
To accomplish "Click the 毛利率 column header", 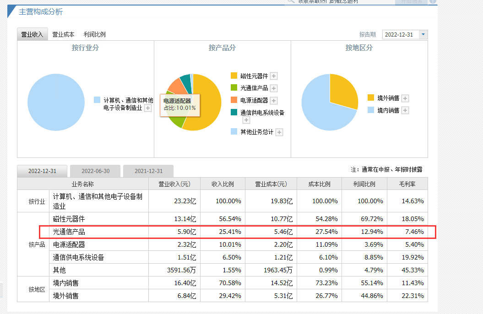I will pyautogui.click(x=407, y=184).
